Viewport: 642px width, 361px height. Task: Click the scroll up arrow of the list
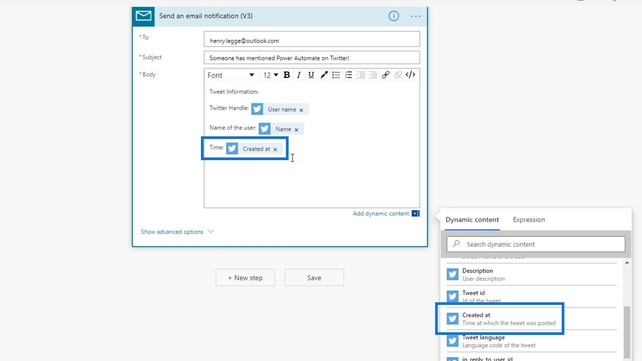(x=627, y=262)
